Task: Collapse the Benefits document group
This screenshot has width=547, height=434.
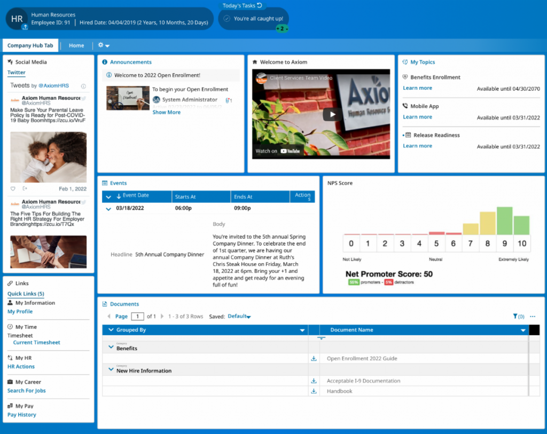Action: 111,346
